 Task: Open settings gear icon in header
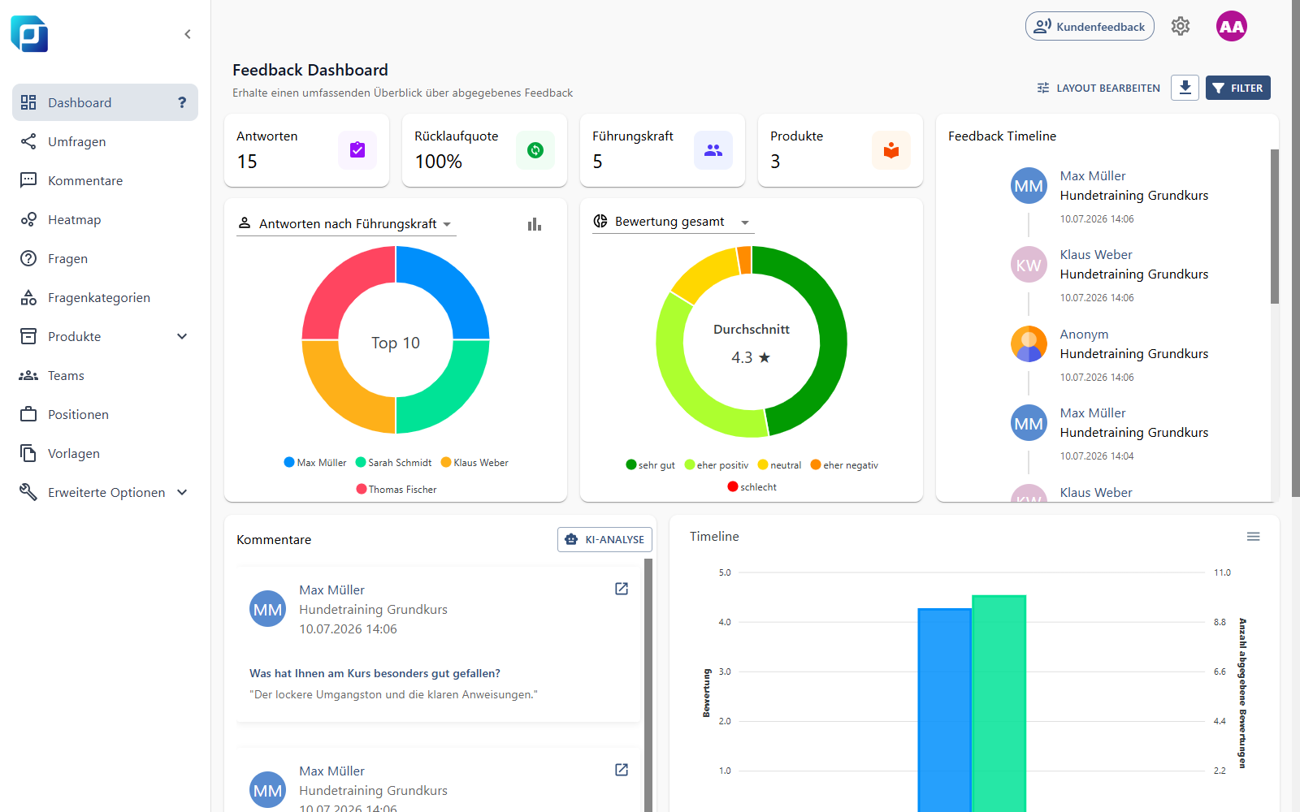1181,26
